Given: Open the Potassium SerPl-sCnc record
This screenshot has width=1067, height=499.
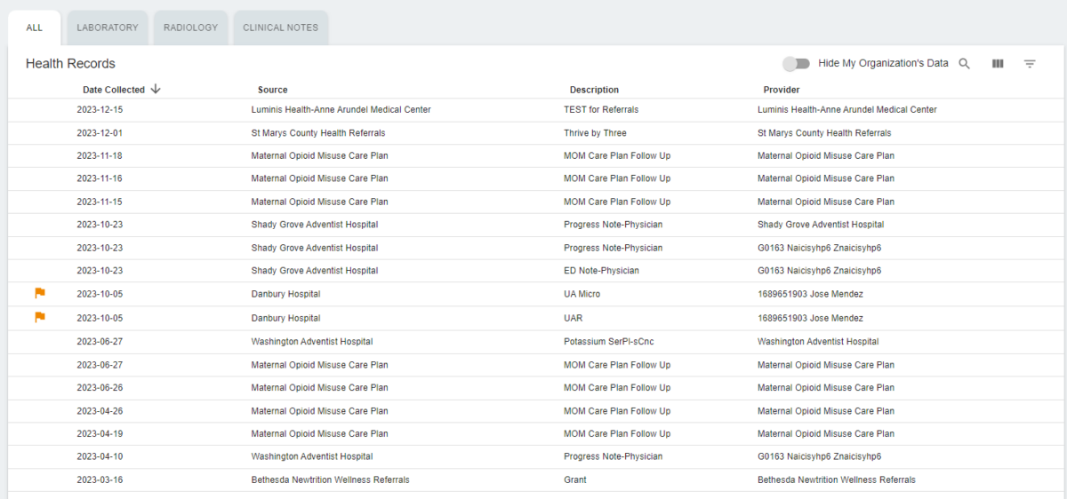Looking at the screenshot, I should click(608, 342).
